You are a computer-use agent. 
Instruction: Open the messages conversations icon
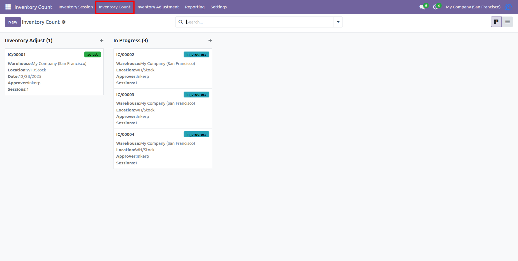(x=422, y=7)
